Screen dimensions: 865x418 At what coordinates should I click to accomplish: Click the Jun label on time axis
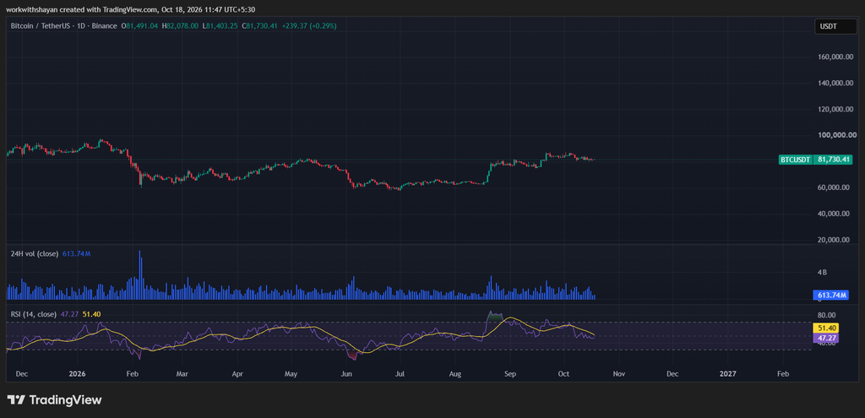[x=345, y=374]
